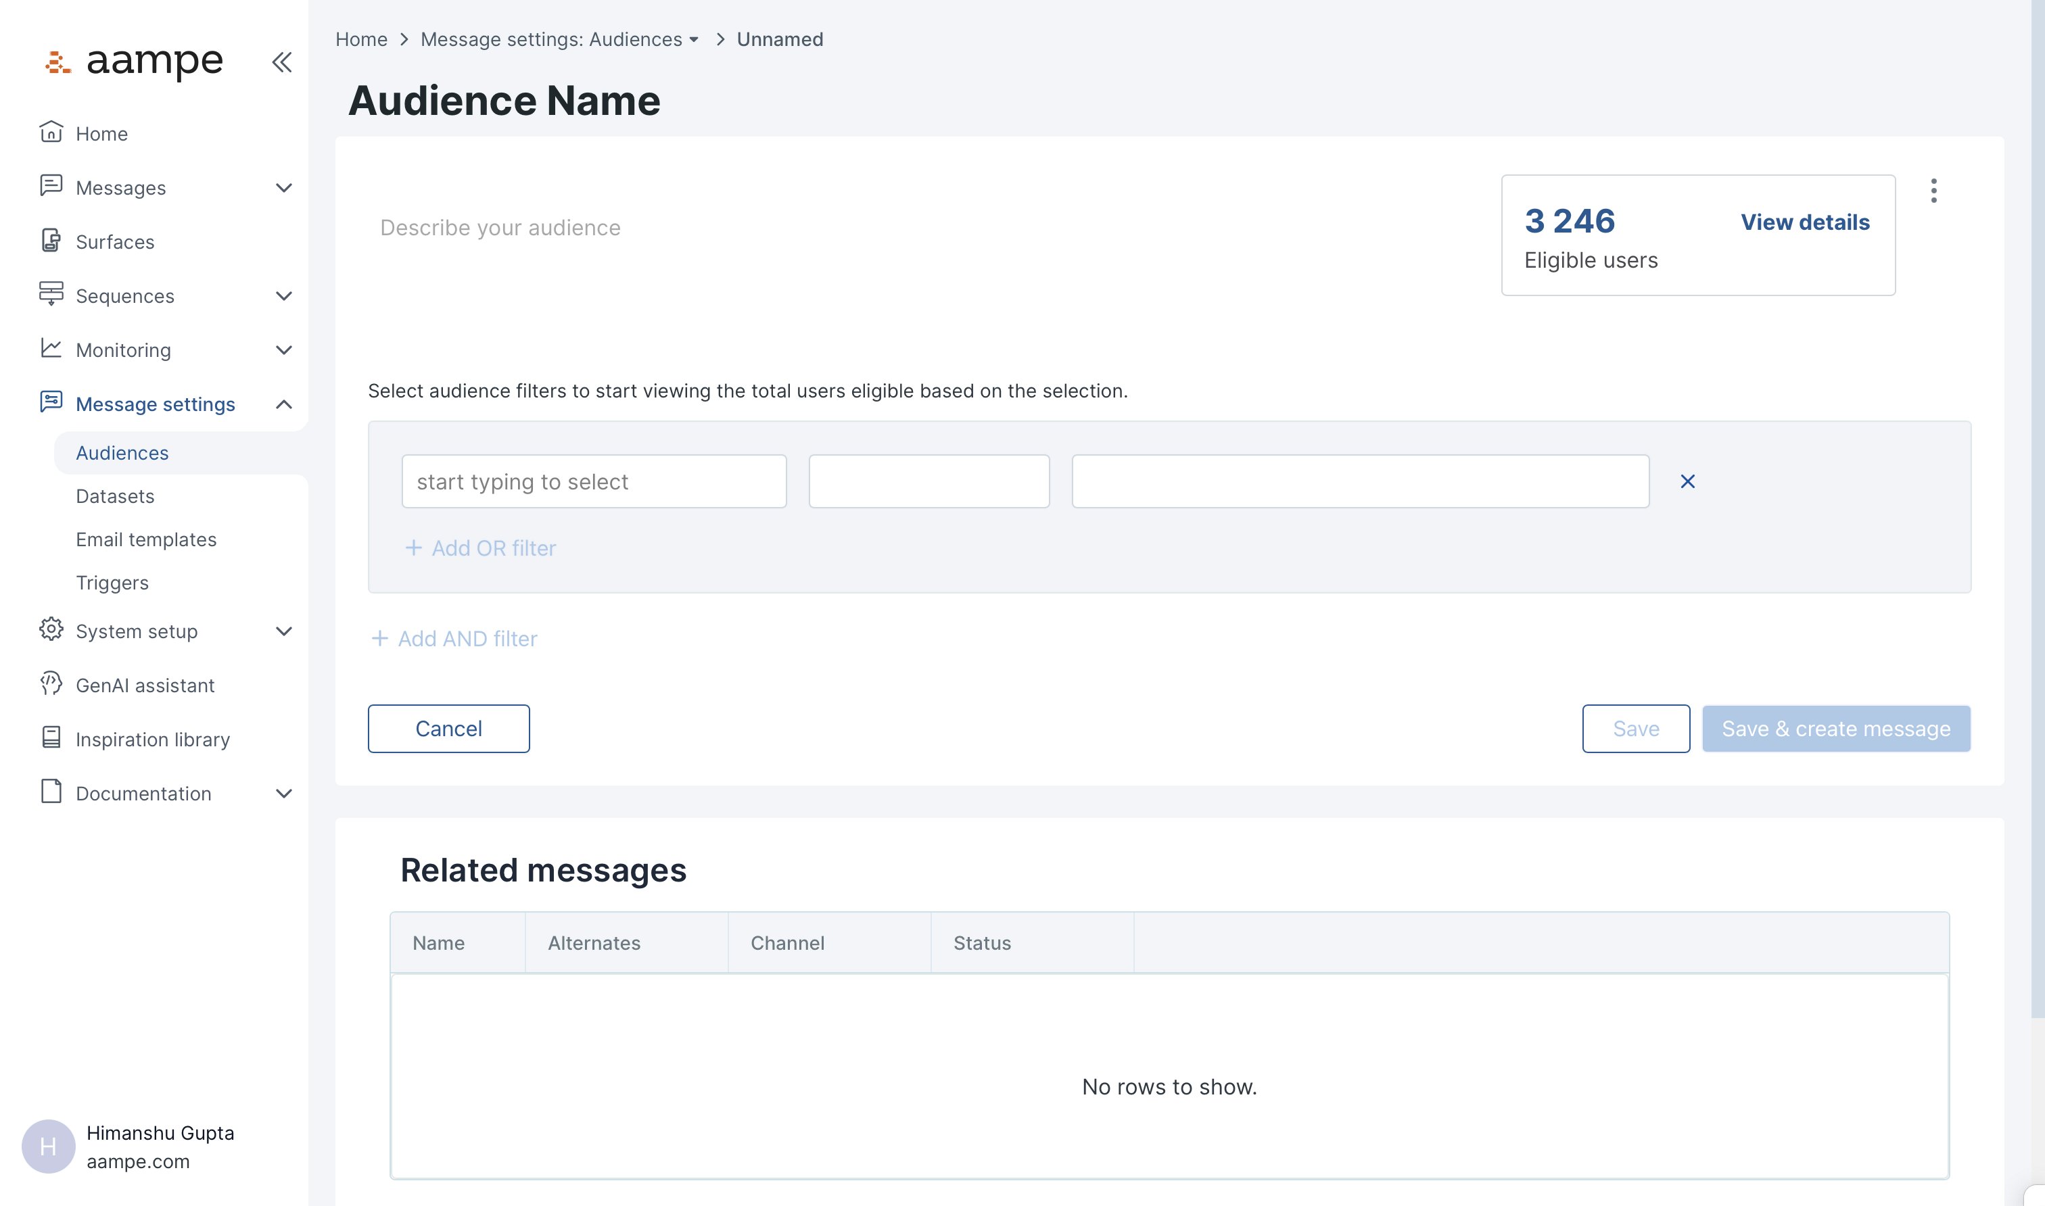Collapse the sidebar with double-chevron icon
The height and width of the screenshot is (1206, 2045).
281,62
